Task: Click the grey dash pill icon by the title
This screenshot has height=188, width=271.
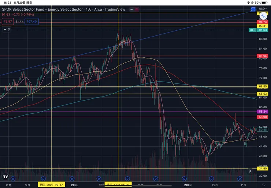Action: (x=131, y=9)
